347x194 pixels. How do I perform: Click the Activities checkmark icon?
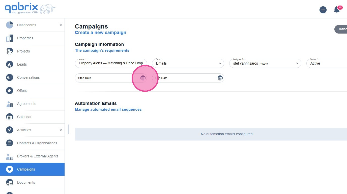(x=10, y=130)
